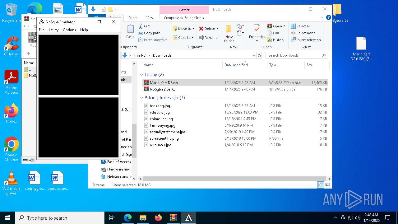Image resolution: width=398 pixels, height=224 pixels.
Task: Open the Copy to dropdown
Action: click(183, 38)
